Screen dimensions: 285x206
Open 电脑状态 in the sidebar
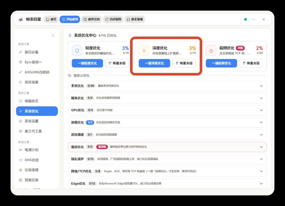pos(37,101)
